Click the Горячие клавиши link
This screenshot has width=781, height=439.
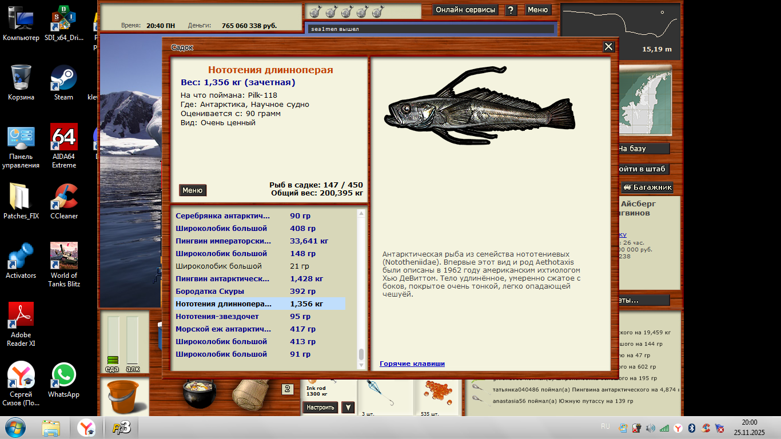coord(412,364)
